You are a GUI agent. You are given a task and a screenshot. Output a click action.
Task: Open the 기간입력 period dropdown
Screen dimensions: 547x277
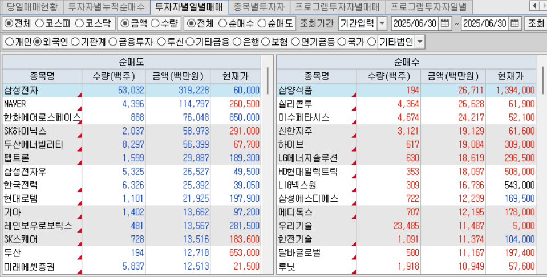click(382, 23)
